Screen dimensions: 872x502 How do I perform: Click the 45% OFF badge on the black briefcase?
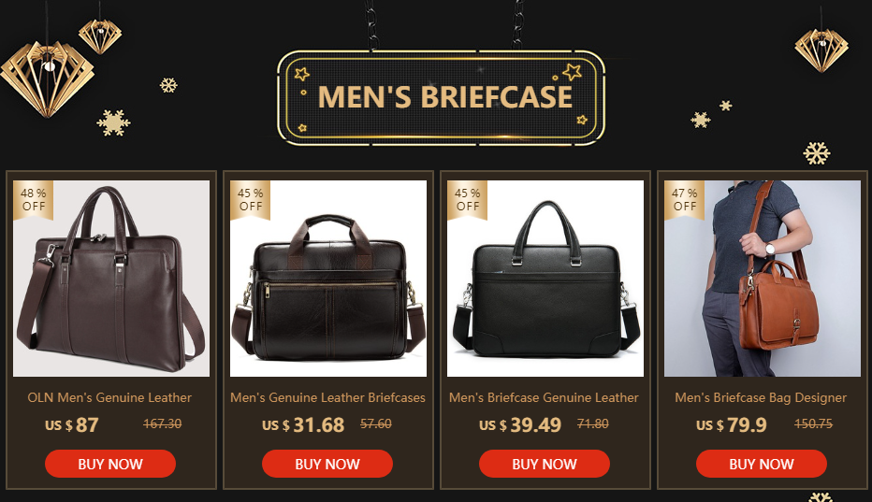tap(467, 199)
